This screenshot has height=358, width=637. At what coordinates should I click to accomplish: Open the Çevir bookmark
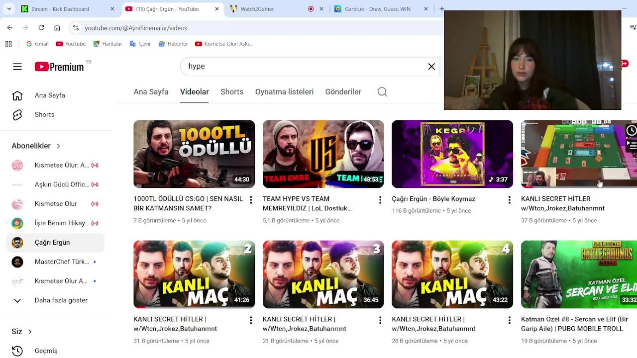tap(140, 44)
